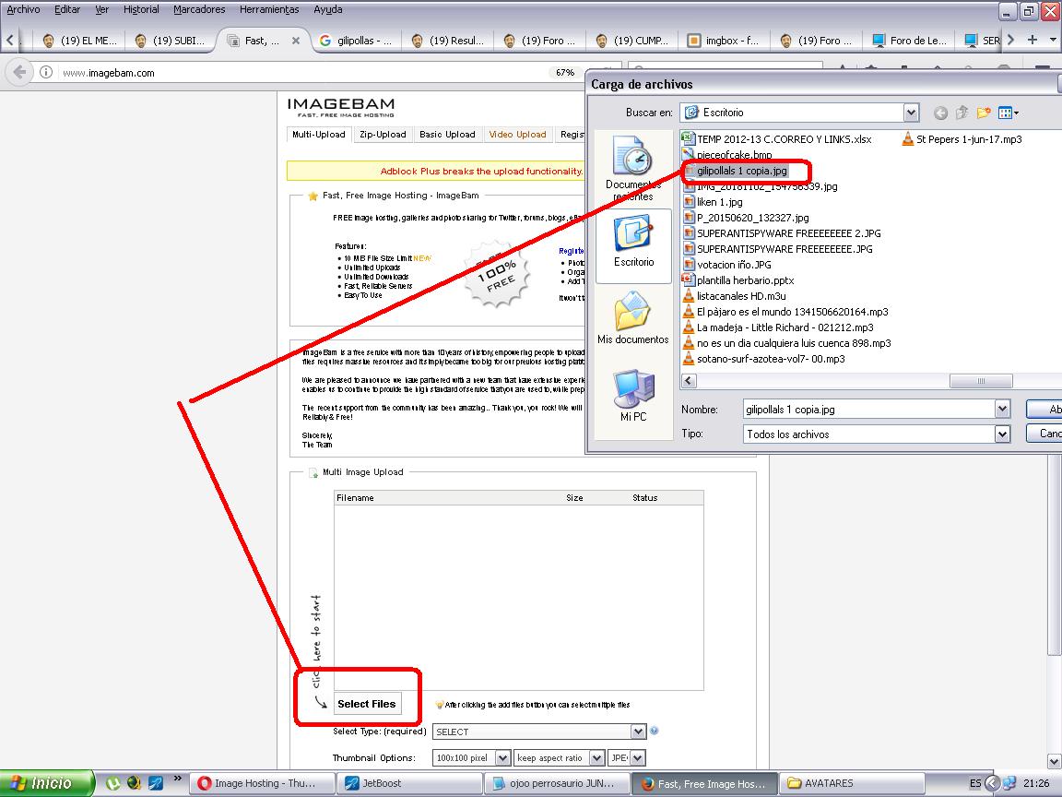The image size is (1062, 797).
Task: Open Documentos recientes in the places bar
Action: click(633, 169)
